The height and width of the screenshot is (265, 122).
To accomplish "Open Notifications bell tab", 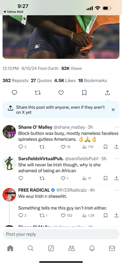I will [x=92, y=248].
